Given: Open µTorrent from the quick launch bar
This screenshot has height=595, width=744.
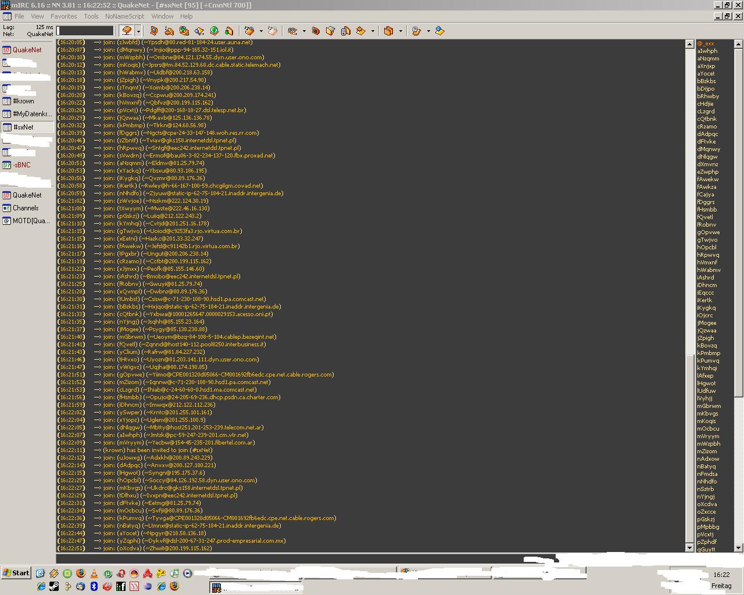Looking at the screenshot, I should pyautogui.click(x=108, y=574).
